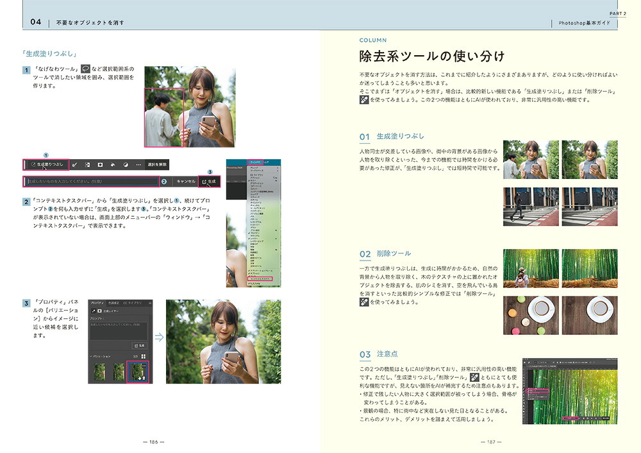Open the Properties panel hamburger menu
The width and height of the screenshot is (641, 453).
point(149,303)
